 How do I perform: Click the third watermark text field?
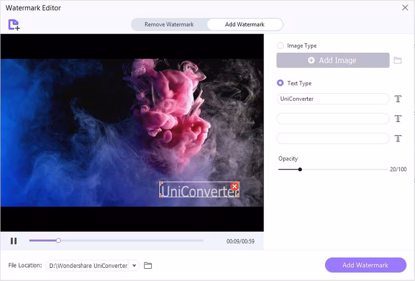(x=333, y=138)
